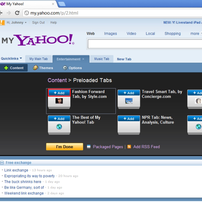
Task: Add the Fashion Forward Tab
Action: click(x=59, y=93)
